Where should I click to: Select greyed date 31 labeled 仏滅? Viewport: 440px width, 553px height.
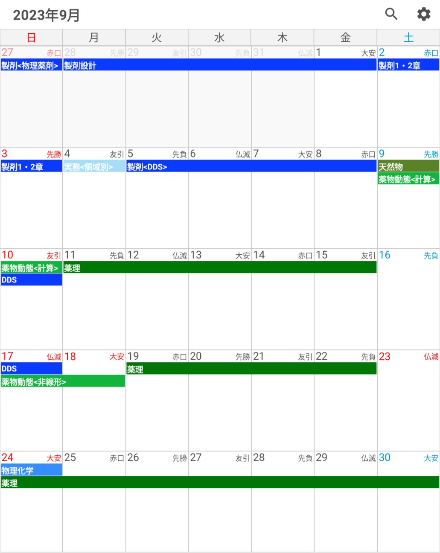(283, 96)
